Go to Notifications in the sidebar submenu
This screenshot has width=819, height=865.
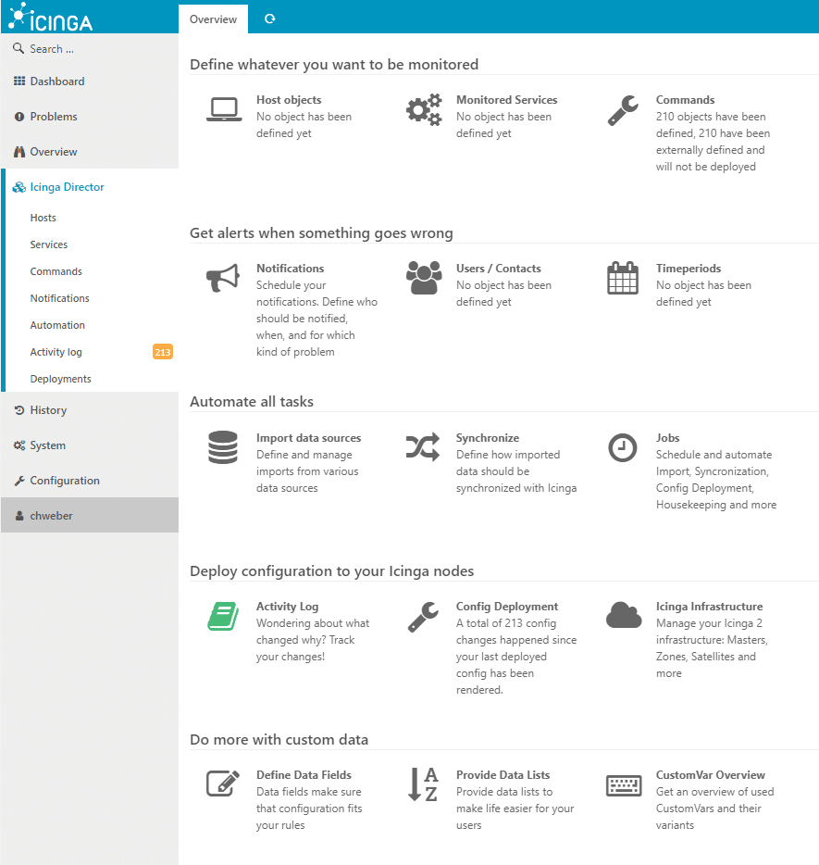click(59, 298)
